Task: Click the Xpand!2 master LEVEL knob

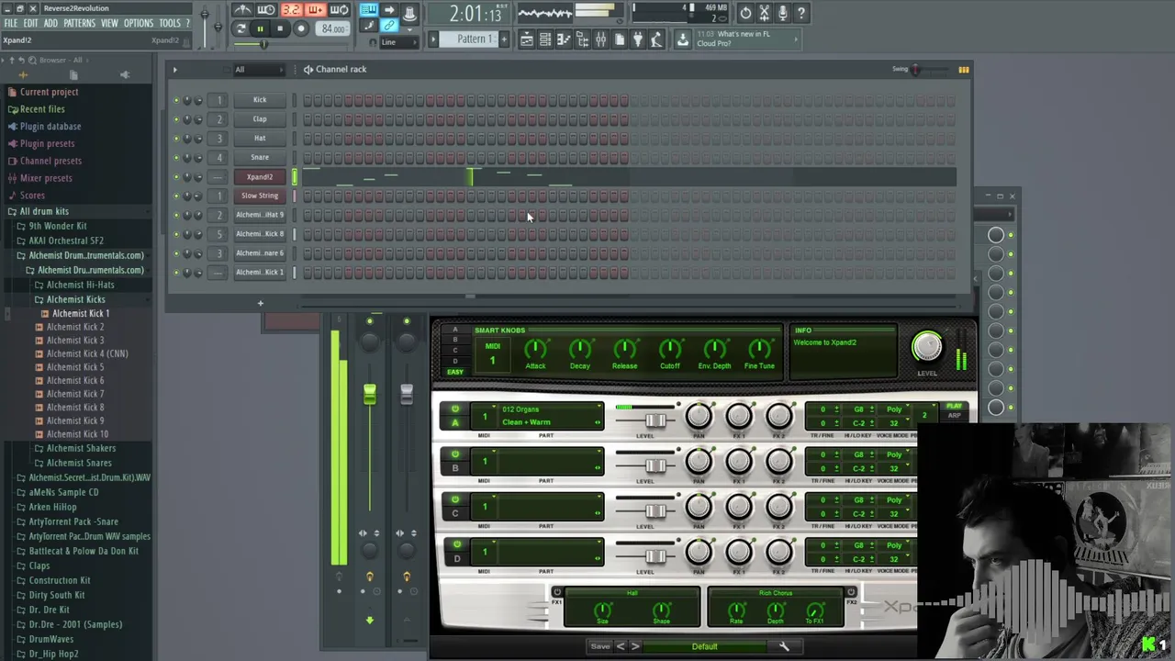Action: pyautogui.click(x=927, y=347)
